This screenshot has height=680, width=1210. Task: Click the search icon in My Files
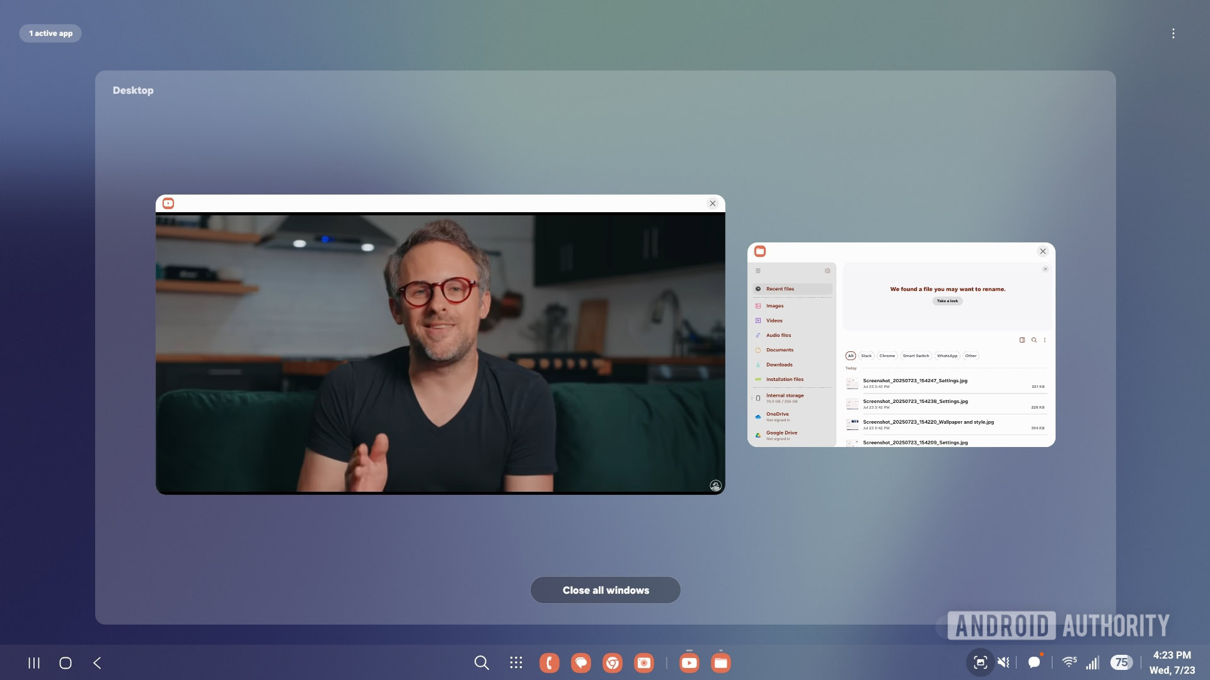click(1034, 340)
